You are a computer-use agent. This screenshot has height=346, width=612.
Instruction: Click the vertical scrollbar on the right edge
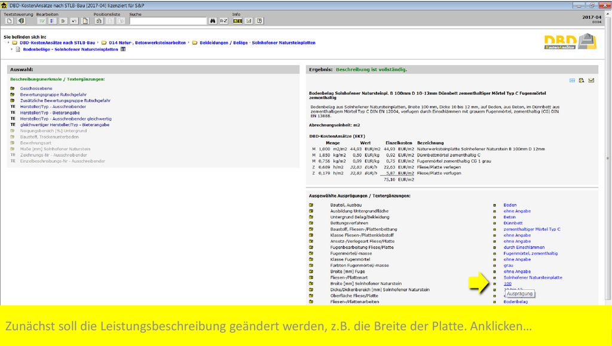[608, 158]
